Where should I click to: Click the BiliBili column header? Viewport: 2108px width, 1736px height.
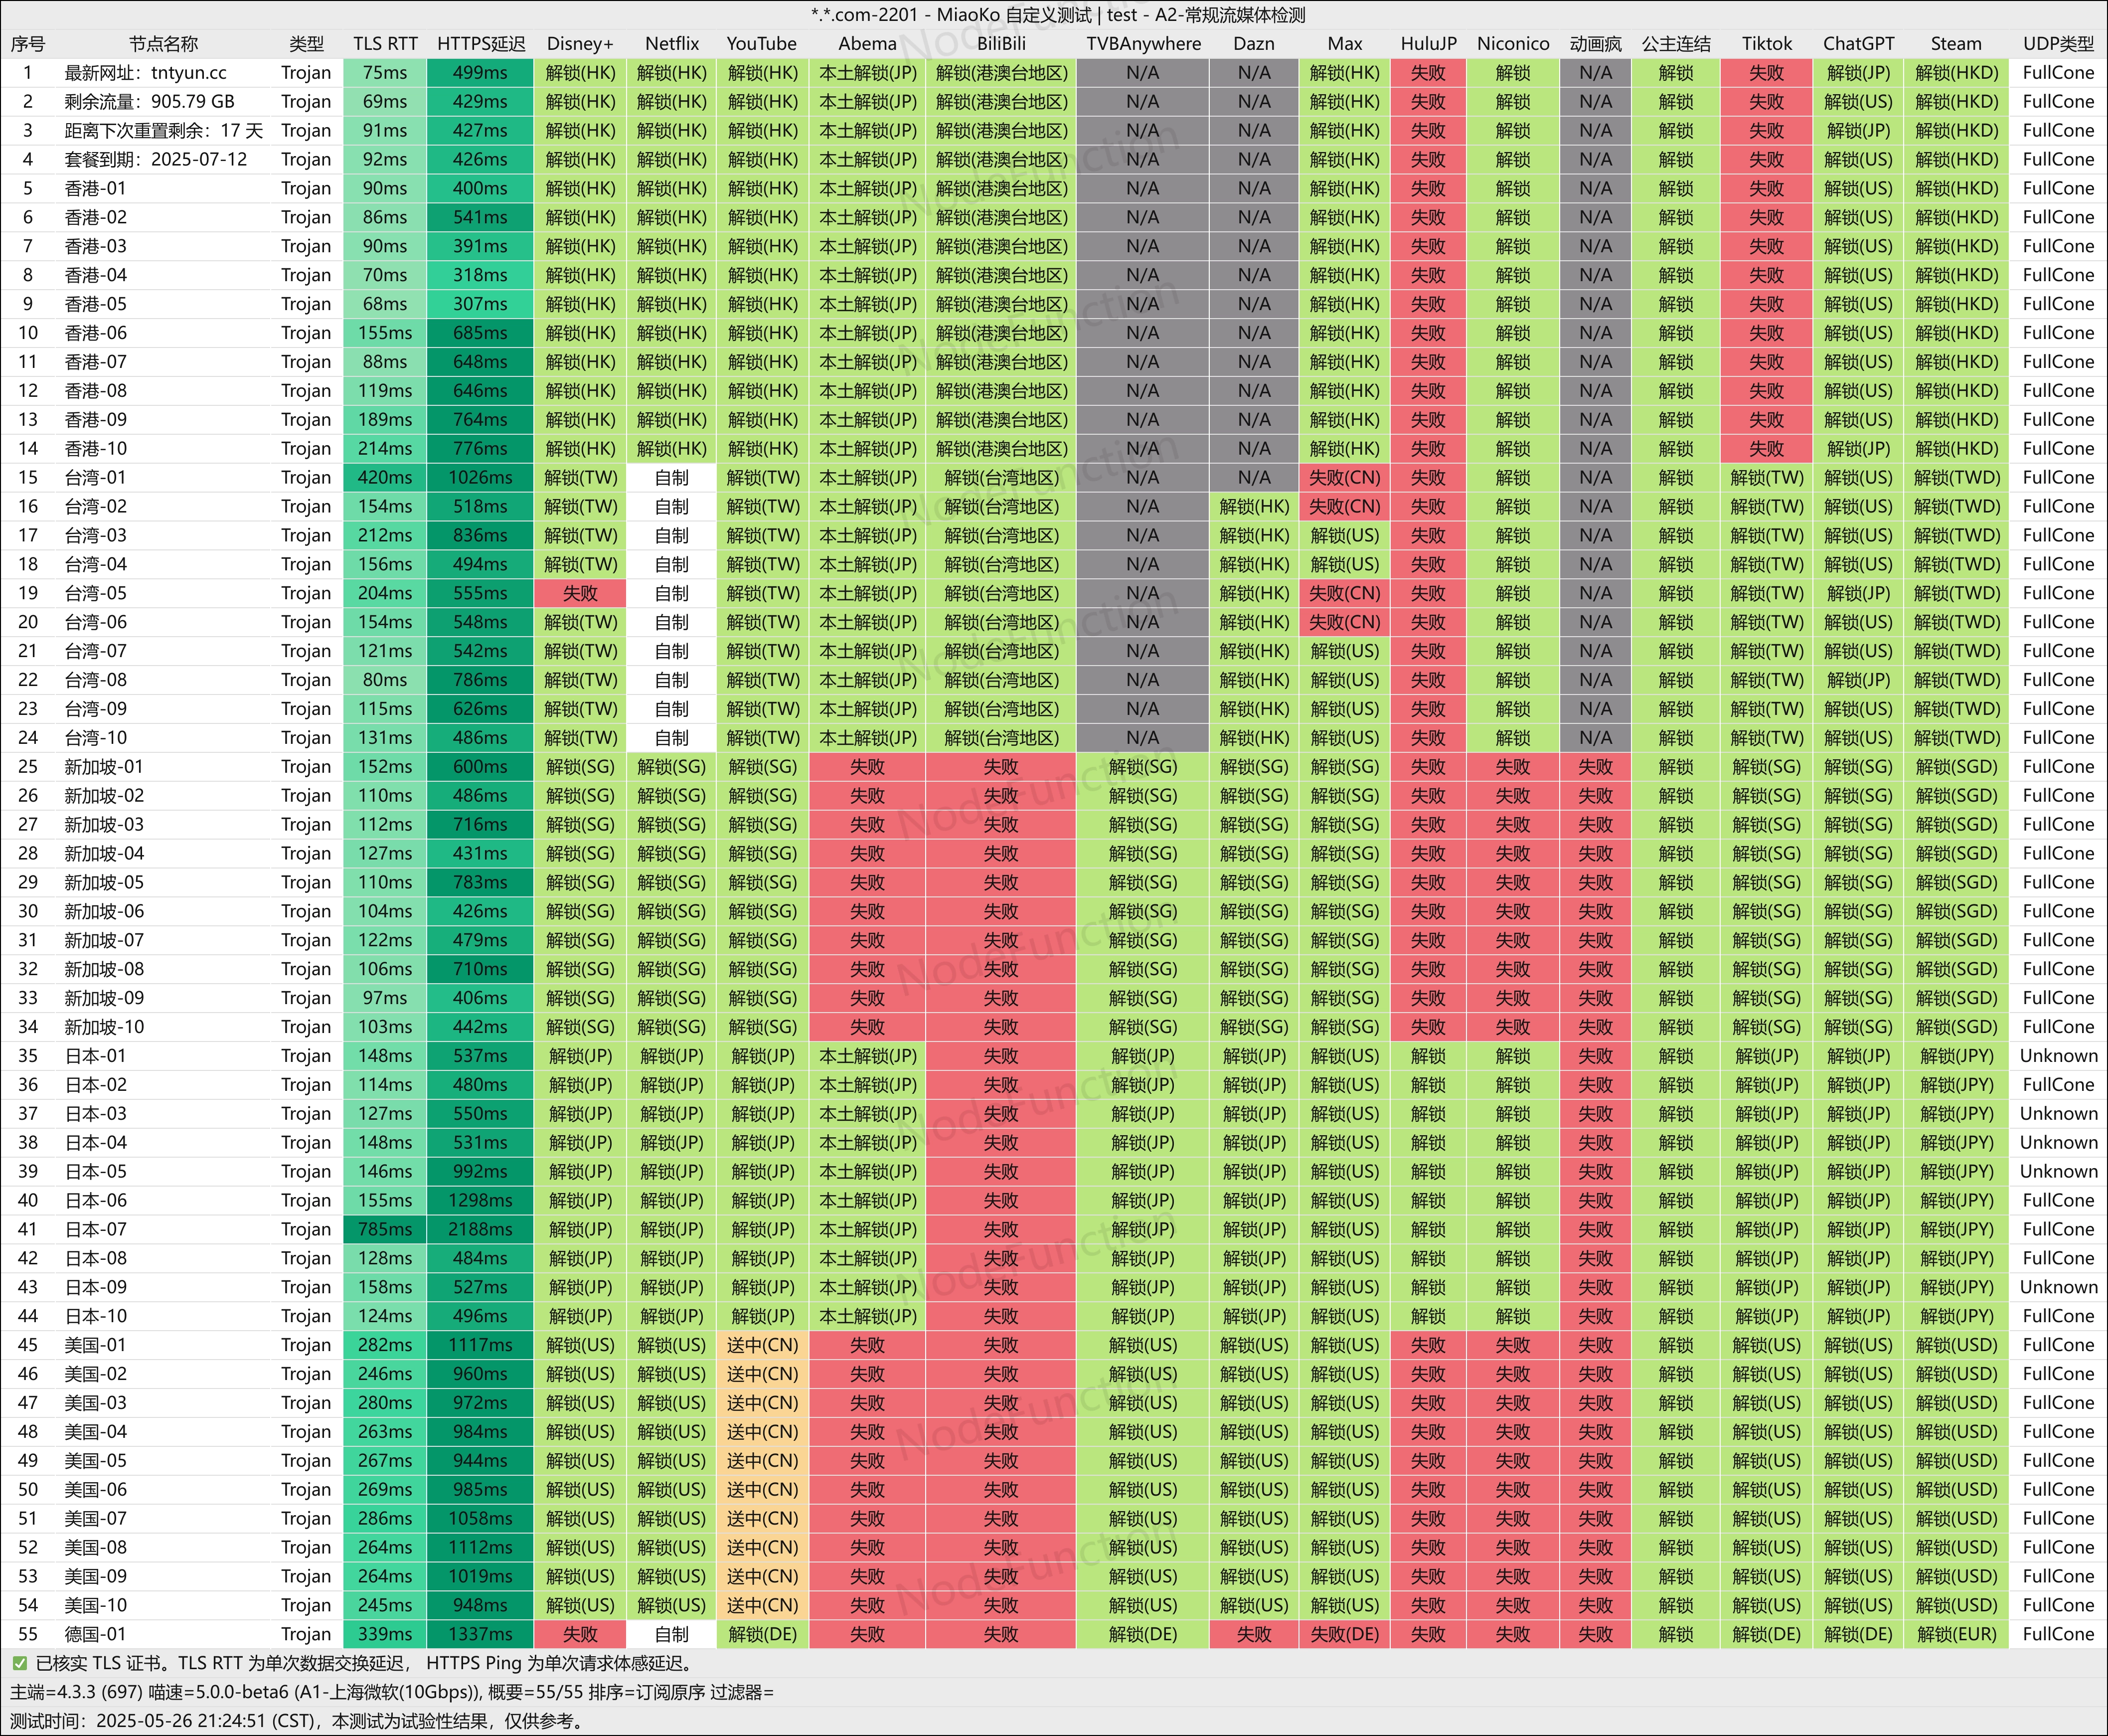coord(1001,44)
